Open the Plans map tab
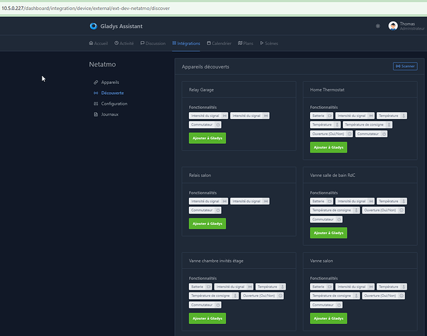The image size is (427, 336). point(245,43)
